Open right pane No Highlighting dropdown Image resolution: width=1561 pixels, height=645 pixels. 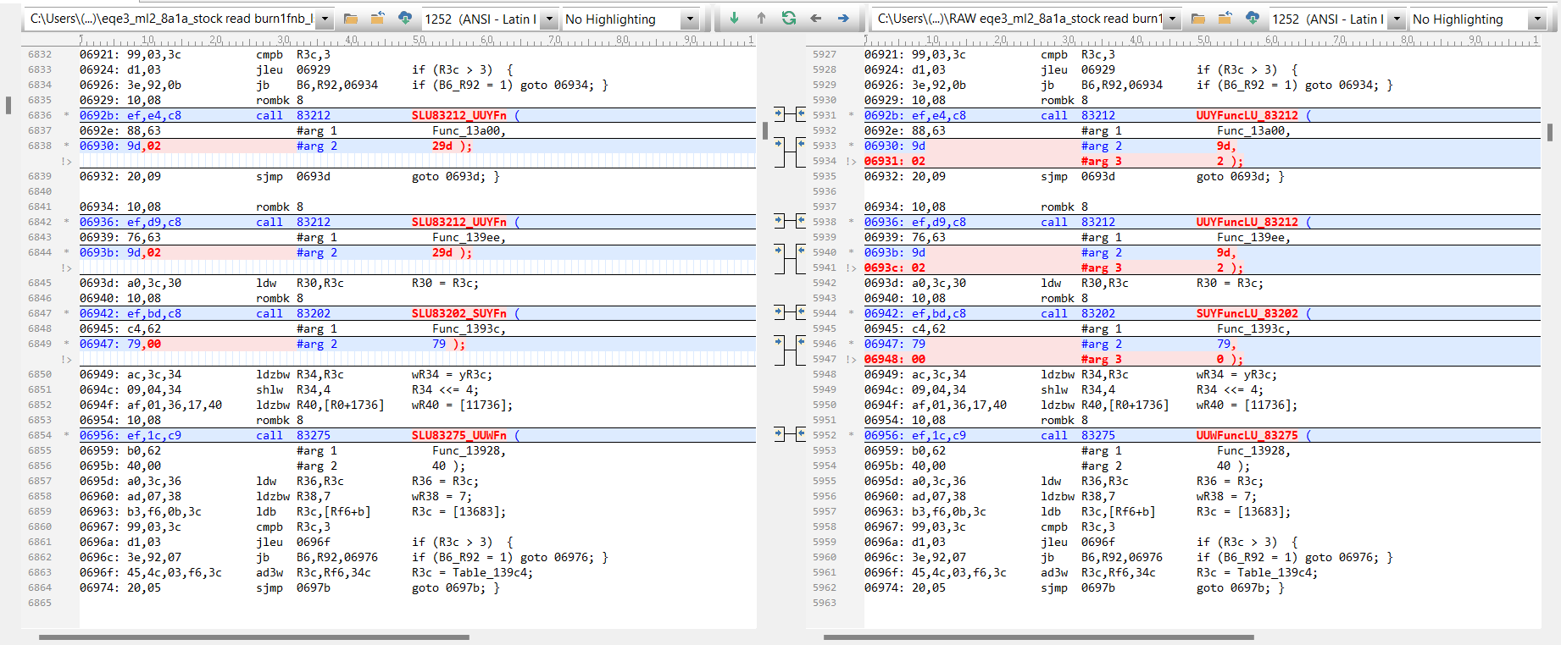click(1536, 19)
